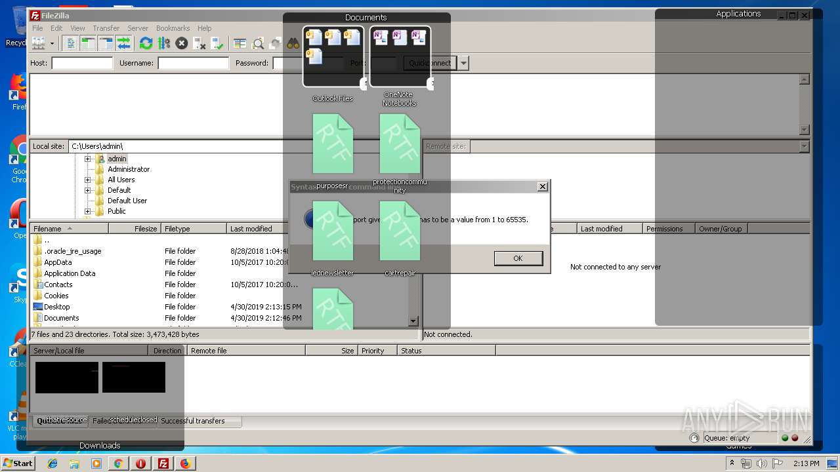
Task: Click the reconnect to last server icon
Action: click(x=217, y=43)
